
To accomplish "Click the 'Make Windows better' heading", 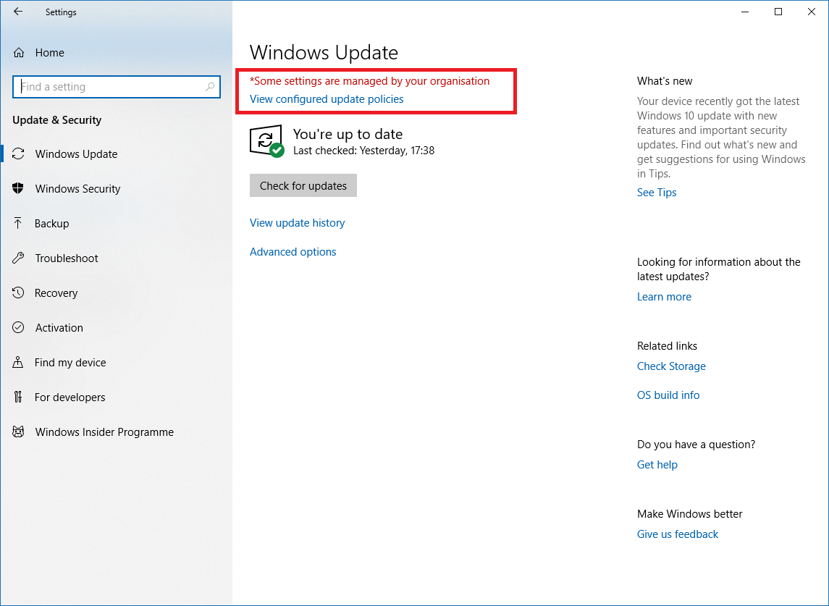I will coord(690,514).
